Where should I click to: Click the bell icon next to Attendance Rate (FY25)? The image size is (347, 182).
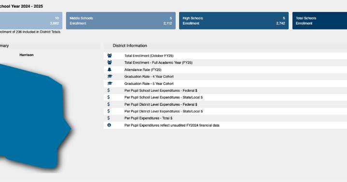pos(110,70)
